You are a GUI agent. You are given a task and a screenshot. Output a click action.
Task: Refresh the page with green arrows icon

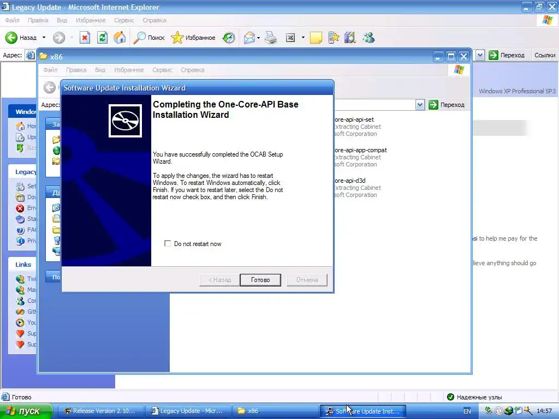(102, 38)
